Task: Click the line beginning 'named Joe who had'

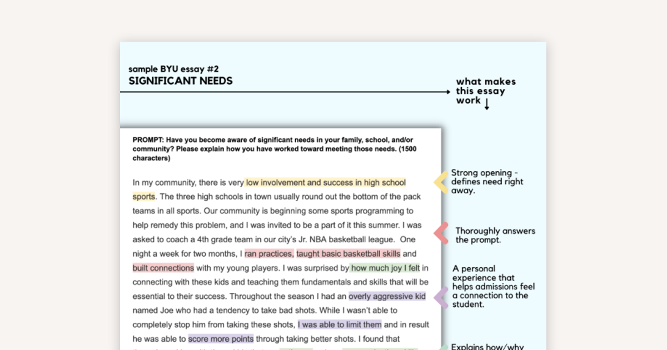Action: pos(265,310)
